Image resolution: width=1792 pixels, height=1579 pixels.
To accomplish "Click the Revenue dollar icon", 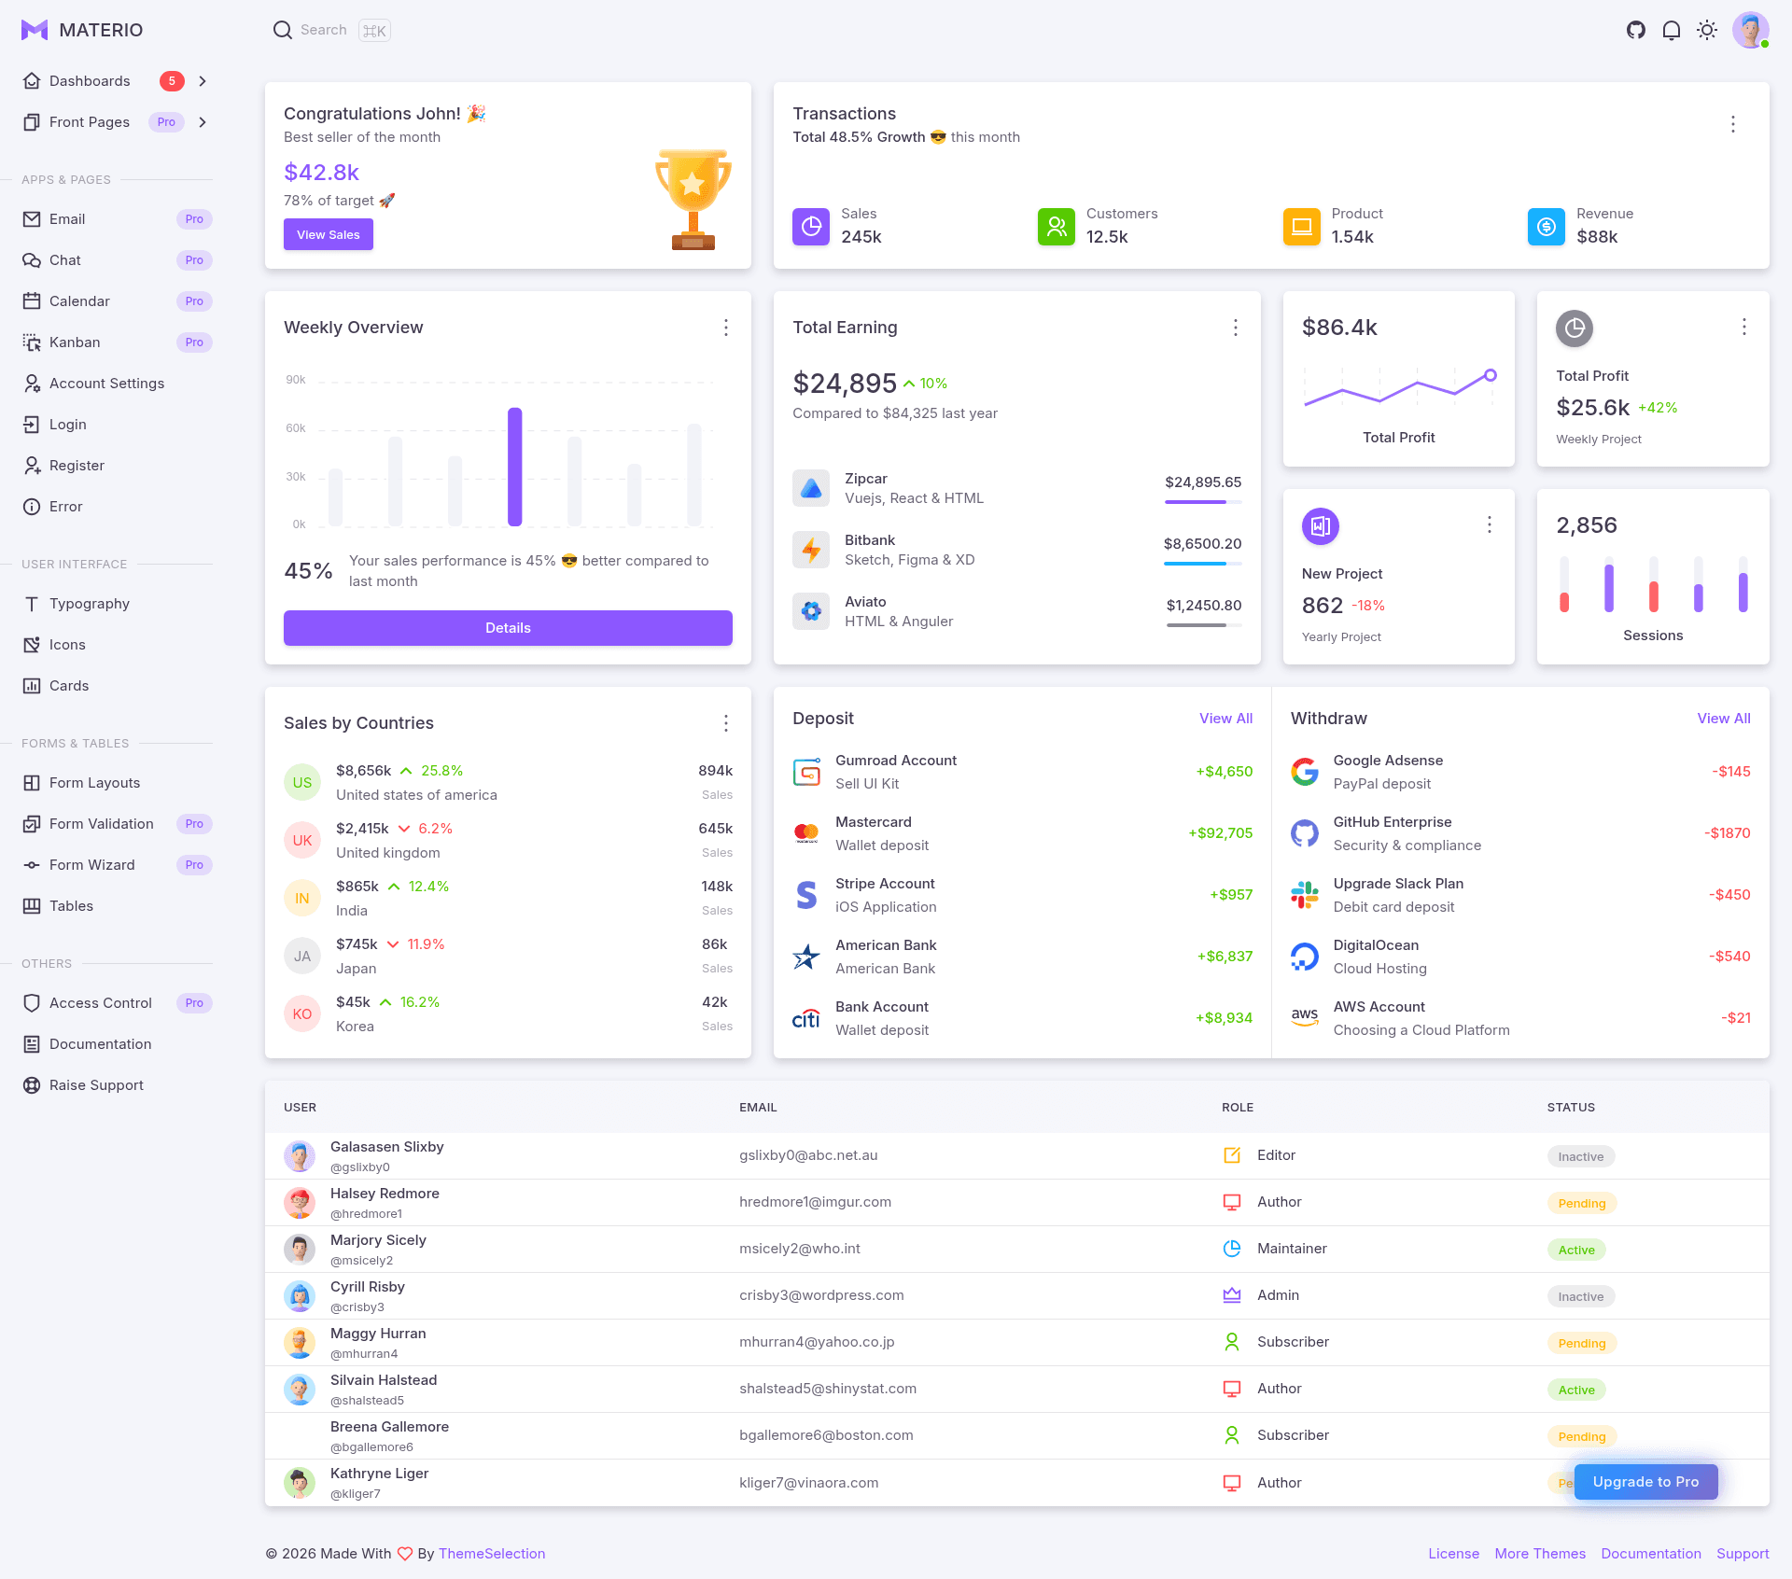I will coord(1547,227).
